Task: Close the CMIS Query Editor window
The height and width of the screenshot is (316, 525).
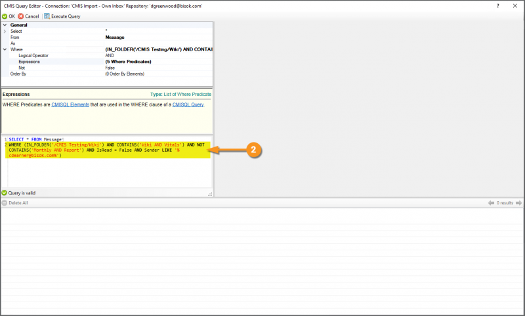Action: point(515,6)
